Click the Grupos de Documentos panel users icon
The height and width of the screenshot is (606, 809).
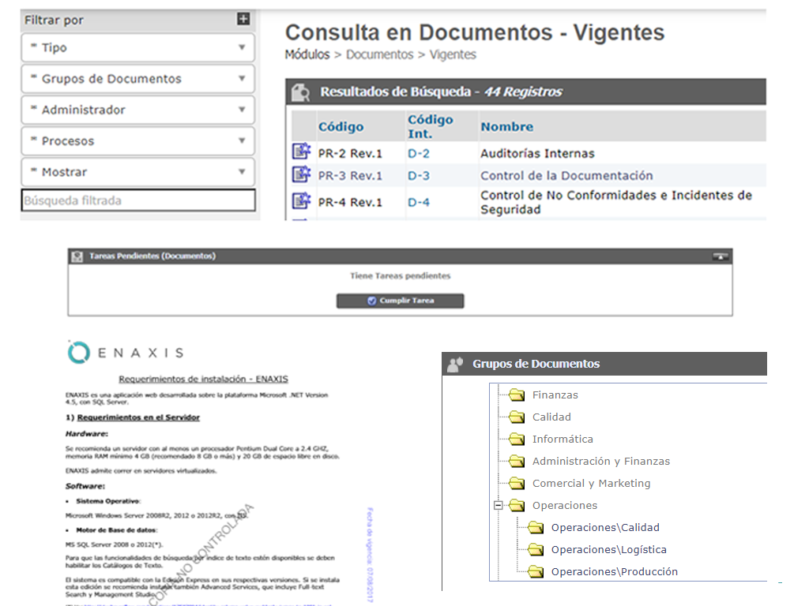click(x=455, y=365)
